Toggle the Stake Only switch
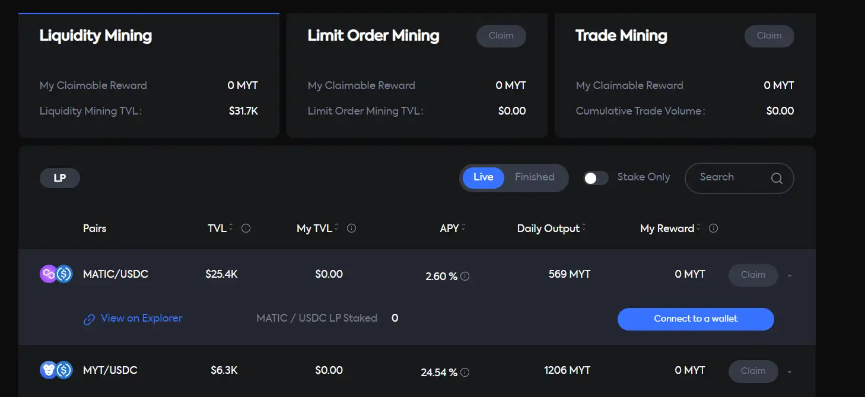Viewport: 865px width, 397px height. [596, 178]
